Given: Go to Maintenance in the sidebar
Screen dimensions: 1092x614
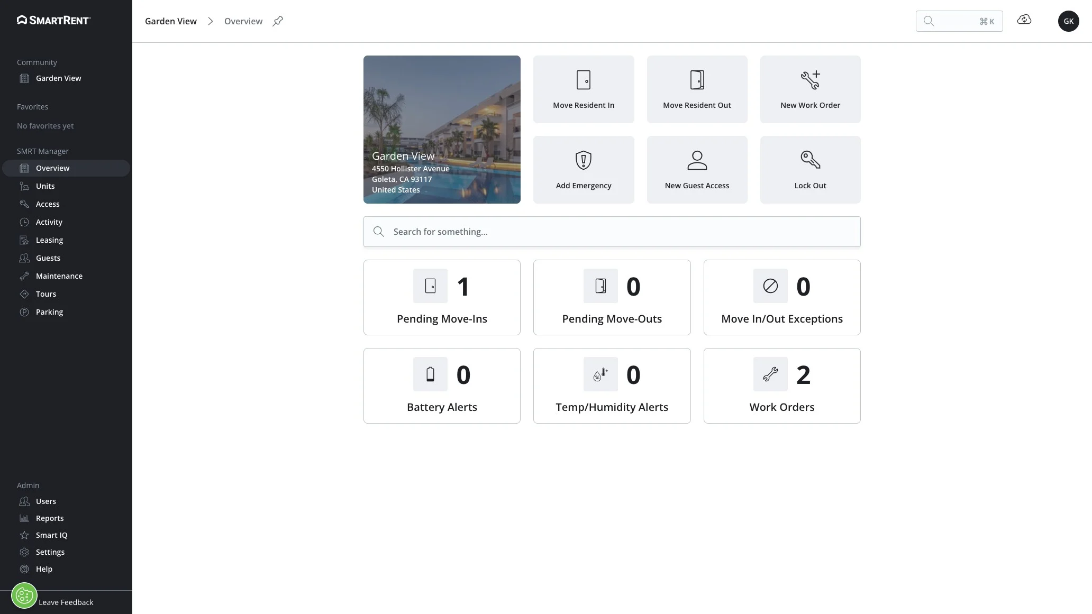Looking at the screenshot, I should tap(66, 276).
